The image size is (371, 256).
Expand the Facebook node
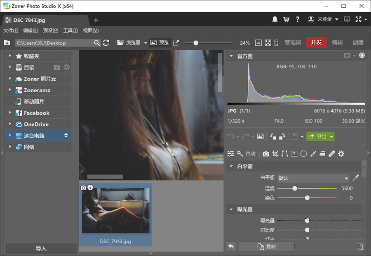point(10,113)
